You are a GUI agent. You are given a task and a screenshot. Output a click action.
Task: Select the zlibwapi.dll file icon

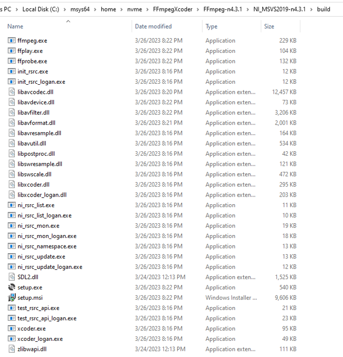(x=12, y=349)
